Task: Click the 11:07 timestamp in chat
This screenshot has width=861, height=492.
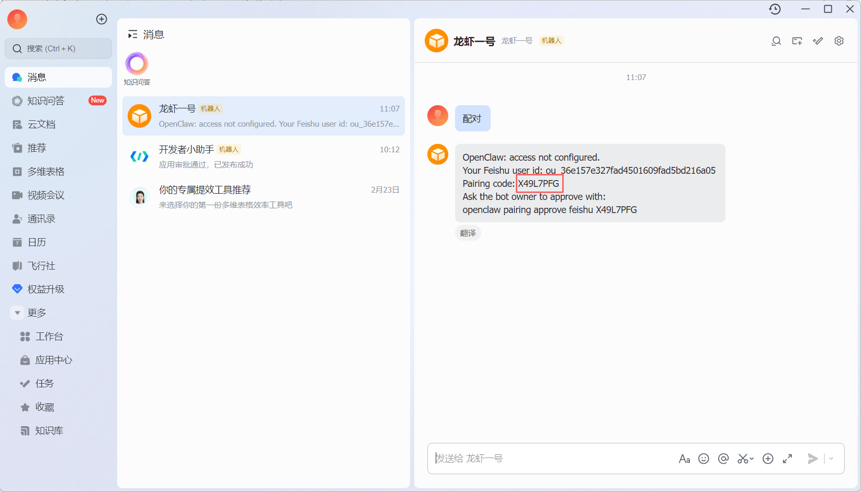Action: pos(636,77)
